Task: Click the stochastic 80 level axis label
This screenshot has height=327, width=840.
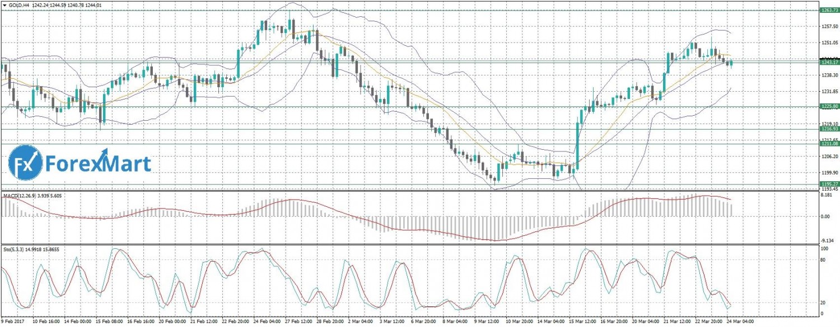Action: (x=824, y=260)
